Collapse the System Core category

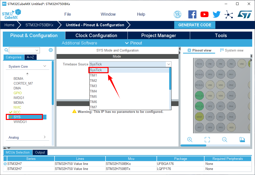(x=45, y=66)
